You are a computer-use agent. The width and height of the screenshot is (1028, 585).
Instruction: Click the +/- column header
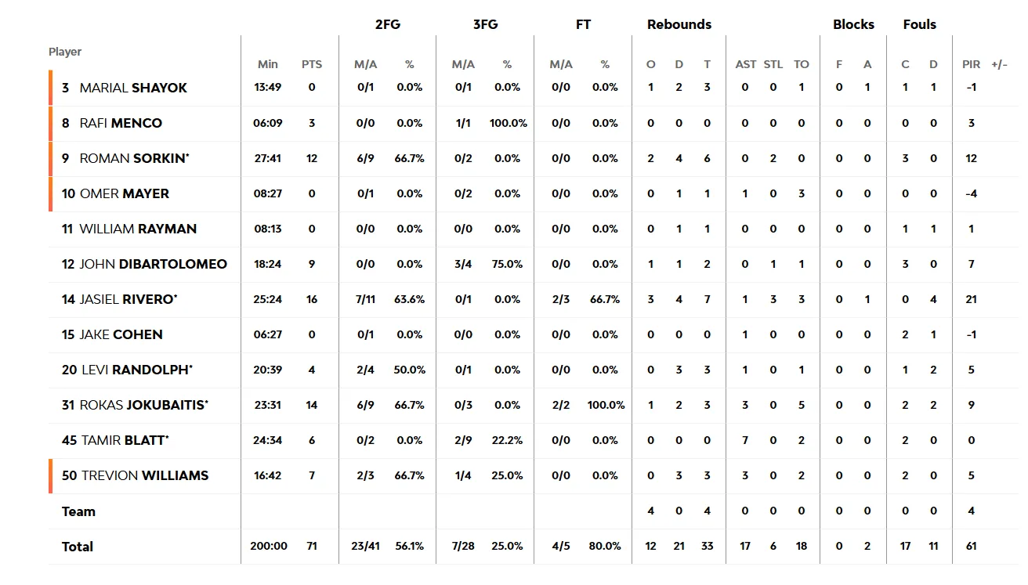[x=999, y=64]
